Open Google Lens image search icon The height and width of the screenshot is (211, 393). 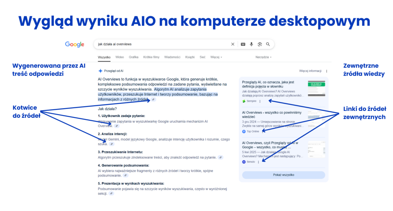[x=260, y=44]
